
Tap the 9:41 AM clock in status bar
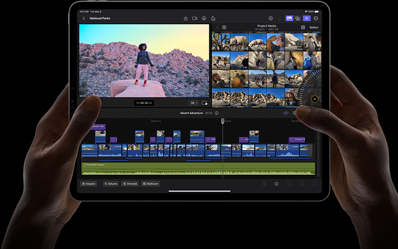(84, 12)
